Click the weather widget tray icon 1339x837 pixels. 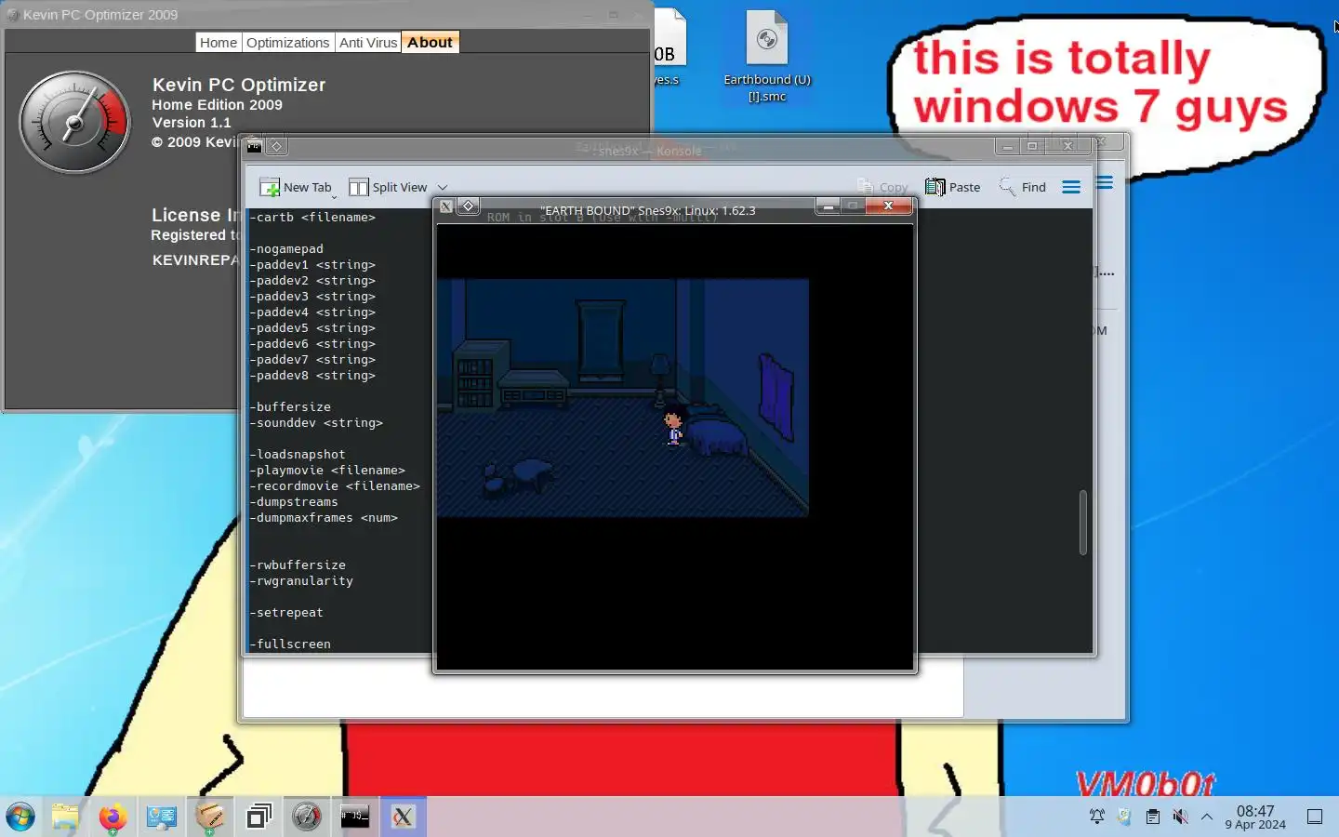(1124, 817)
